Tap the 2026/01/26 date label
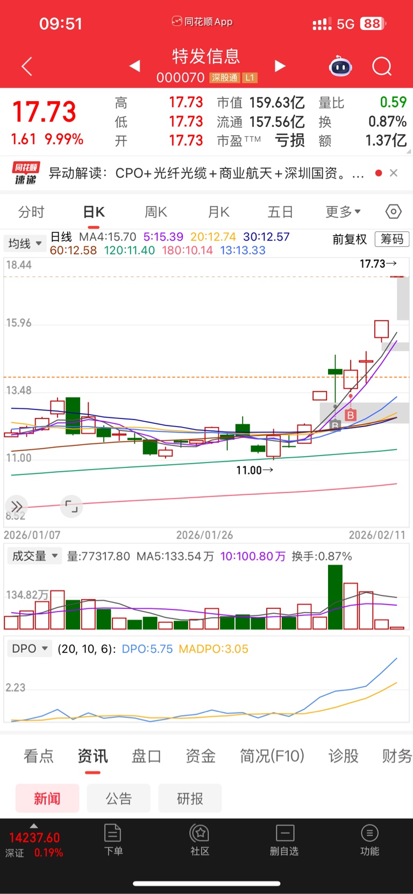The width and height of the screenshot is (413, 894). coord(205,535)
